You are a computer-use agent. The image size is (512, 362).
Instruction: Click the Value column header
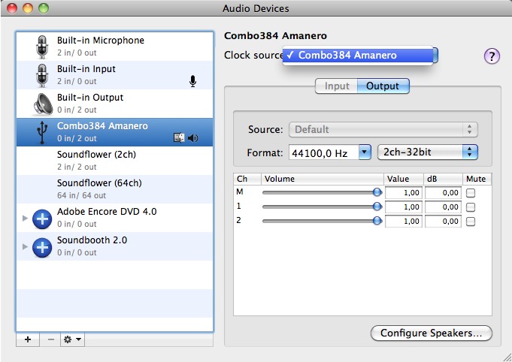point(404,179)
